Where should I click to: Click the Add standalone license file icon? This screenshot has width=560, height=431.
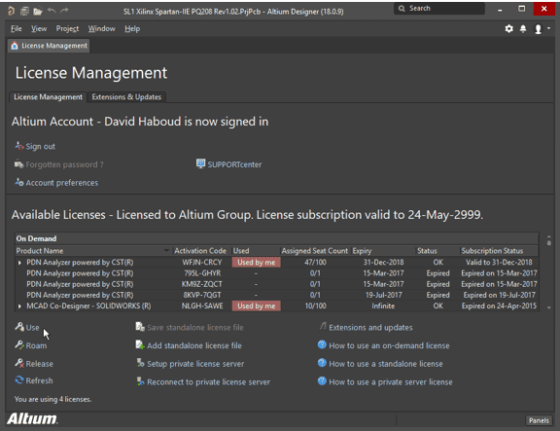point(140,344)
